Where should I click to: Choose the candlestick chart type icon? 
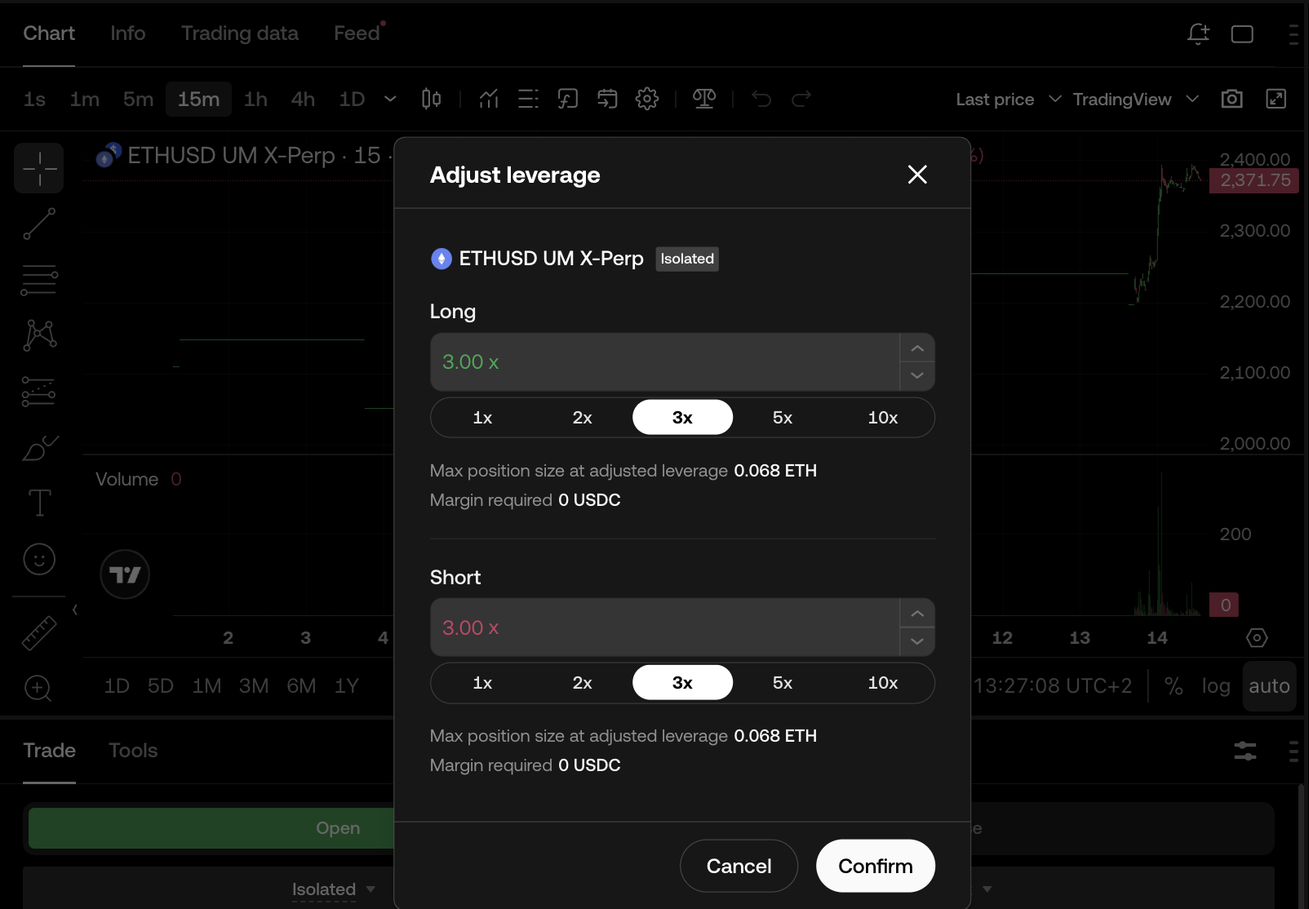tap(431, 99)
